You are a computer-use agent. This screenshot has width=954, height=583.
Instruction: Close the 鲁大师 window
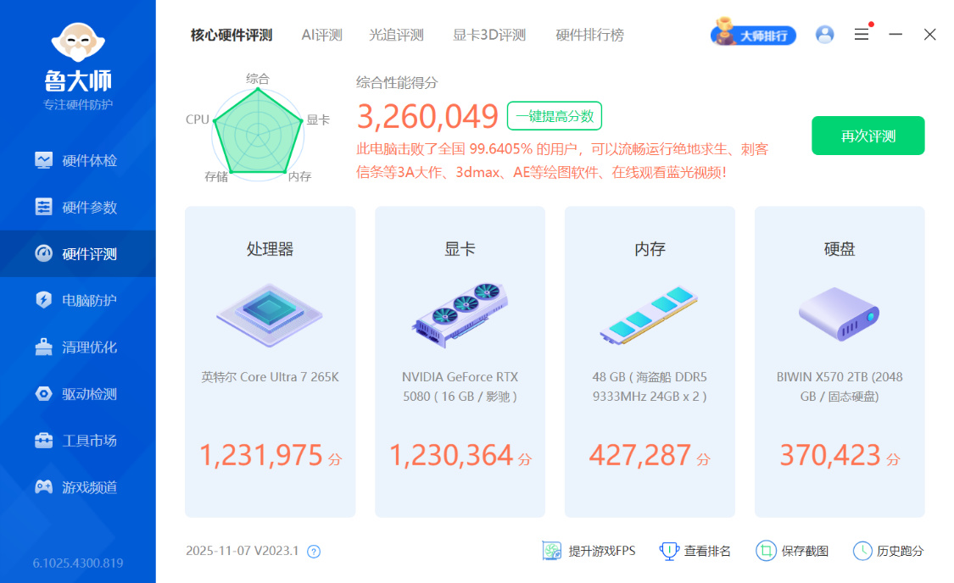coord(929,35)
